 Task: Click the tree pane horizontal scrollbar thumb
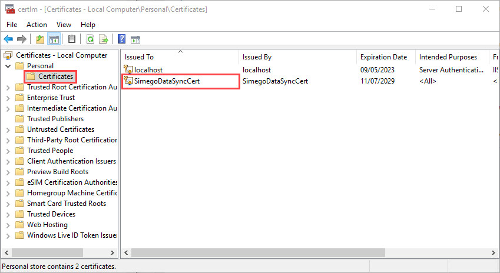[47, 252]
